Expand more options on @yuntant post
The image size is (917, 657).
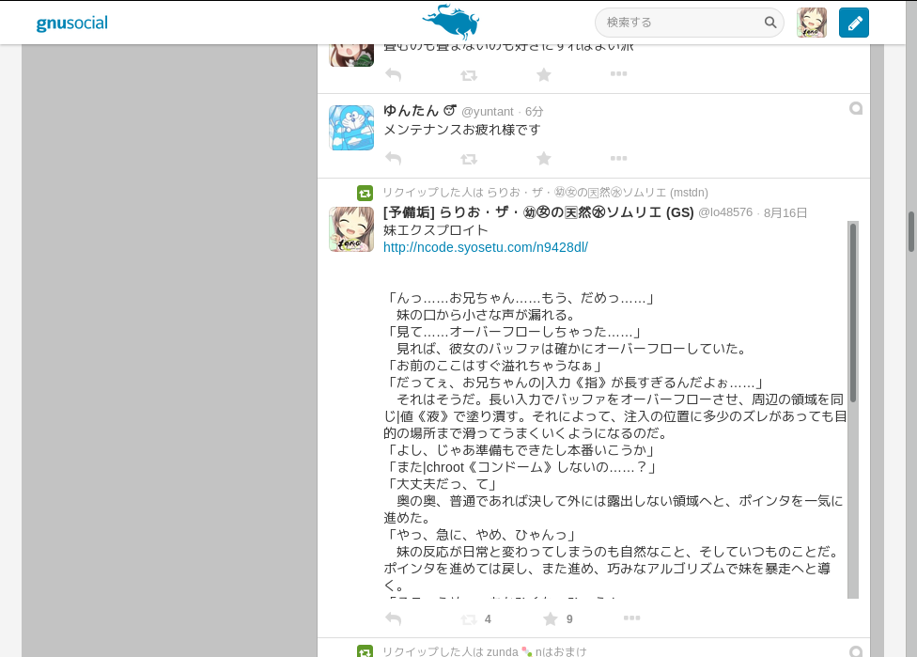click(x=618, y=159)
